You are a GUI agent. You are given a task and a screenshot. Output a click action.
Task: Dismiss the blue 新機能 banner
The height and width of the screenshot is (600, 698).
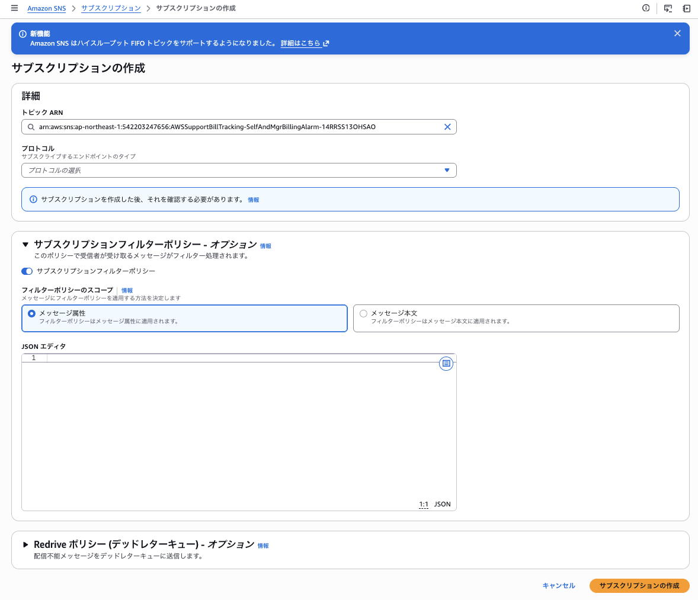click(x=677, y=33)
